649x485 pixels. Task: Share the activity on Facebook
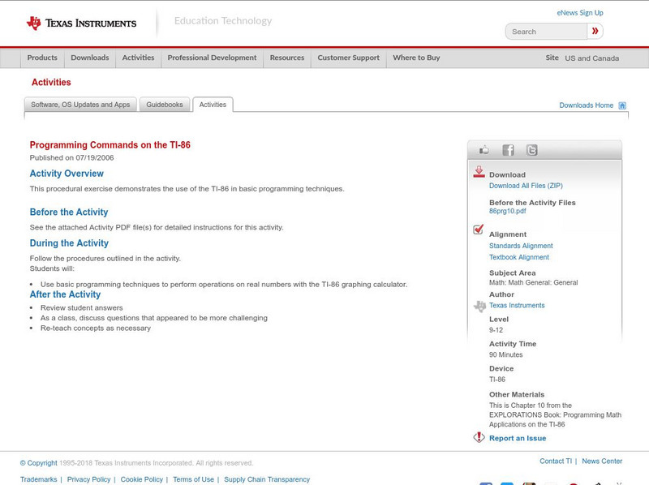click(x=508, y=149)
